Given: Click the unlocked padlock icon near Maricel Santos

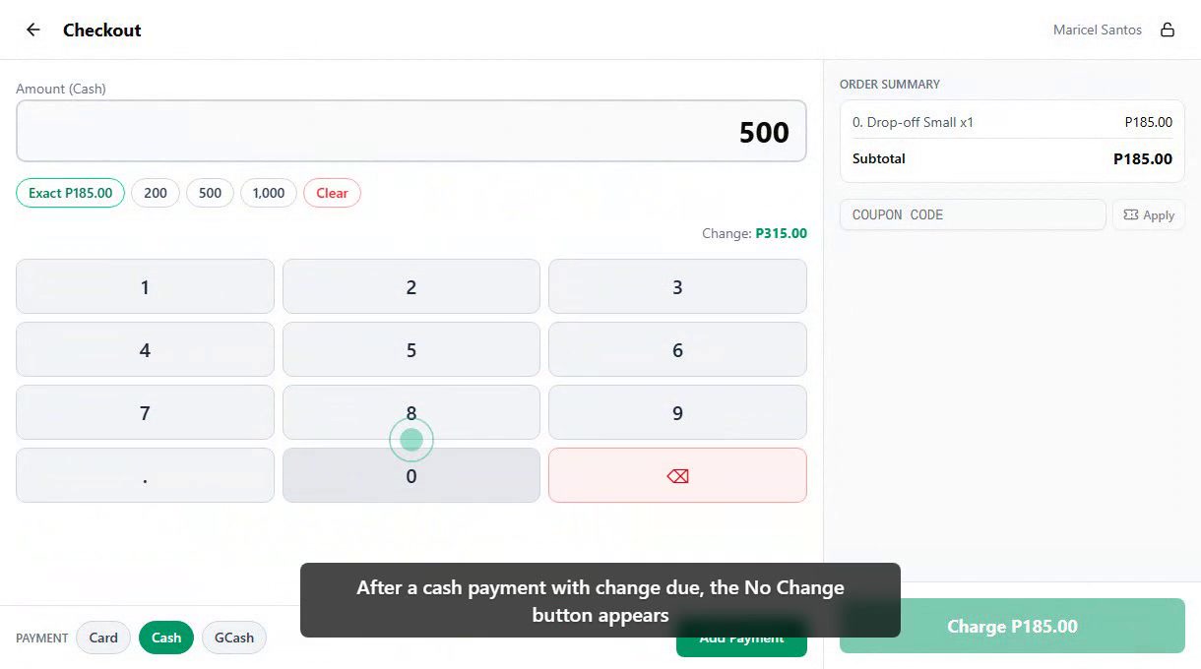Looking at the screenshot, I should tap(1168, 30).
